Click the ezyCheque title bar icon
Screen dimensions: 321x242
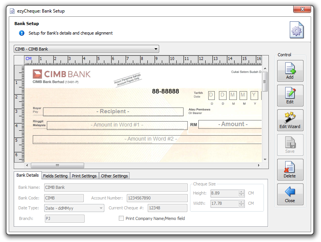click(12, 11)
